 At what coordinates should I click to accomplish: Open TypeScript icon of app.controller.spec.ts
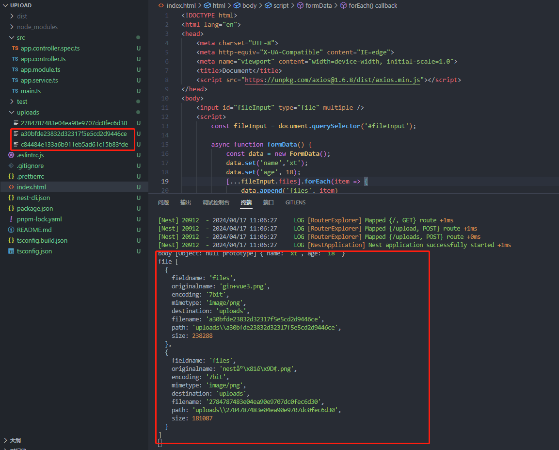pyautogui.click(x=15, y=48)
